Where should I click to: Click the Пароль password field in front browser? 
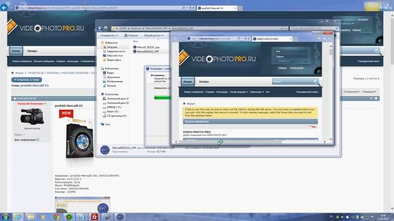(x=291, y=56)
